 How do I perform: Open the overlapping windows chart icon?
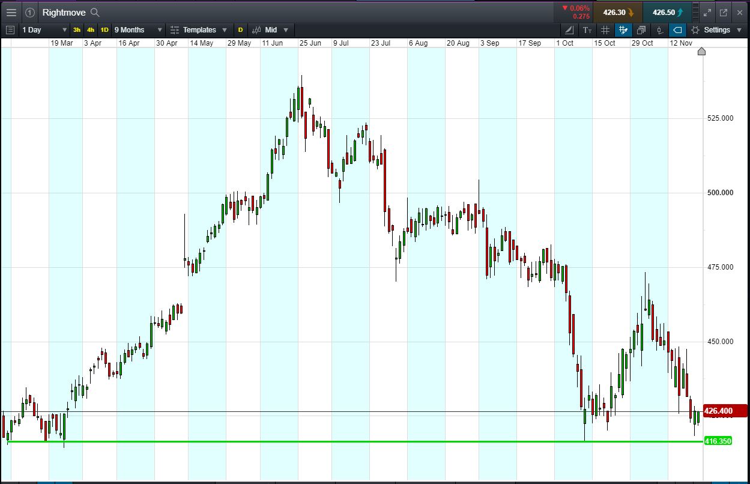tap(641, 29)
